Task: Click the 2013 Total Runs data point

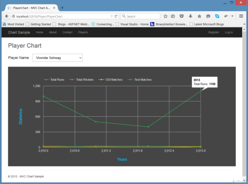Action: [x=201, y=91]
